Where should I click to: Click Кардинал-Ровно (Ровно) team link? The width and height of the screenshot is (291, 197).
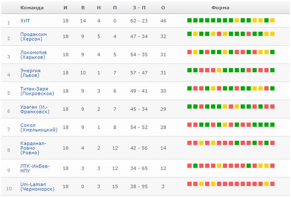(33, 148)
